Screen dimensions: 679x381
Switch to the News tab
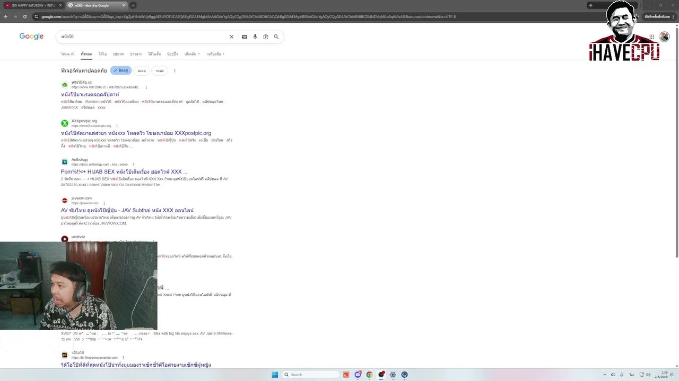pos(136,54)
